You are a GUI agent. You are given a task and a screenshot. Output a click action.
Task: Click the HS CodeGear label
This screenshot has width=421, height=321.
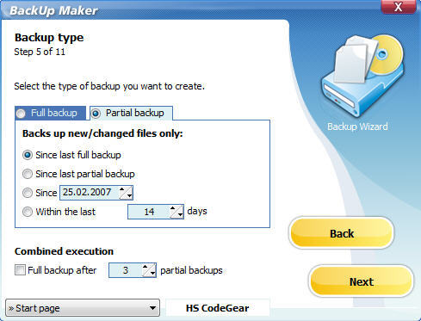217,308
